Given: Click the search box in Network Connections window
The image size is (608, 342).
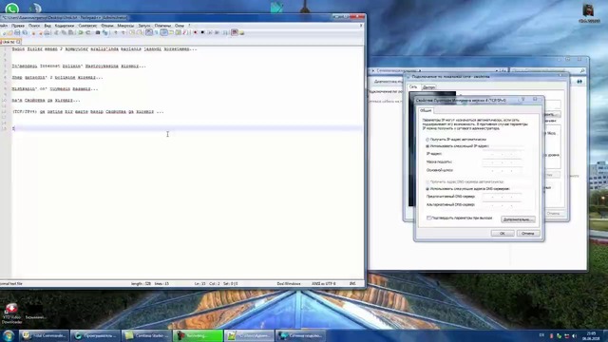Looking at the screenshot, I should (547, 70).
